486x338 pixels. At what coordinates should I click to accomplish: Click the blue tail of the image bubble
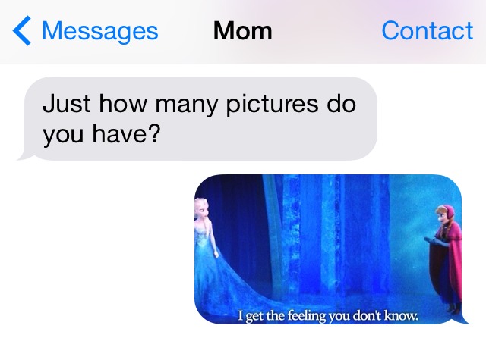pyautogui.click(x=464, y=319)
